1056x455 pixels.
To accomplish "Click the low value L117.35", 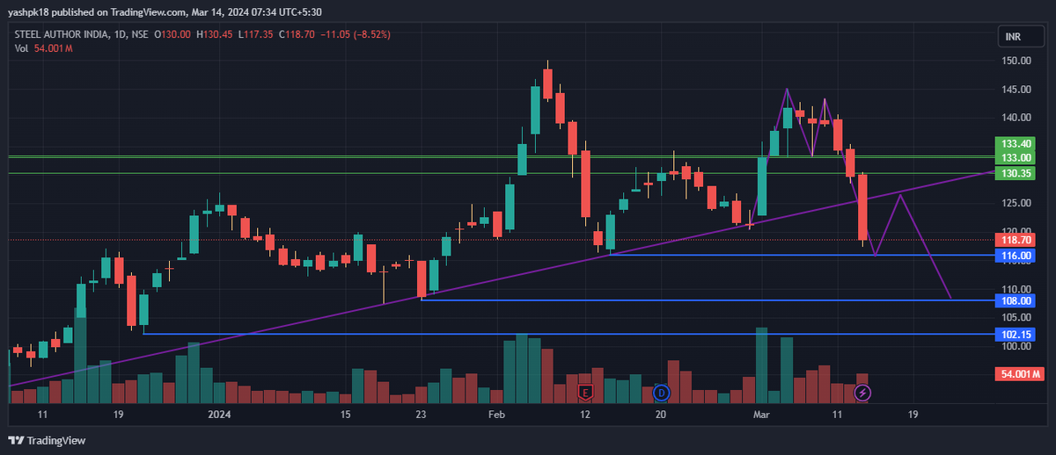I will [256, 34].
